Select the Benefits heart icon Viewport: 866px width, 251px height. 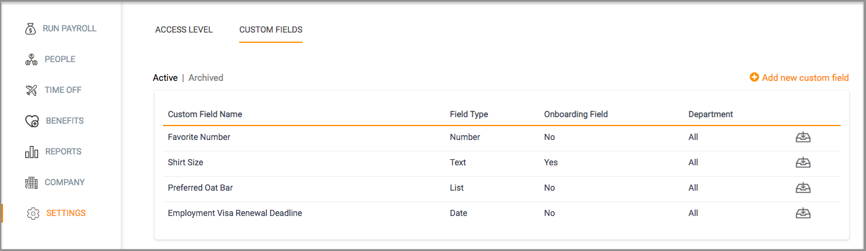click(x=32, y=121)
